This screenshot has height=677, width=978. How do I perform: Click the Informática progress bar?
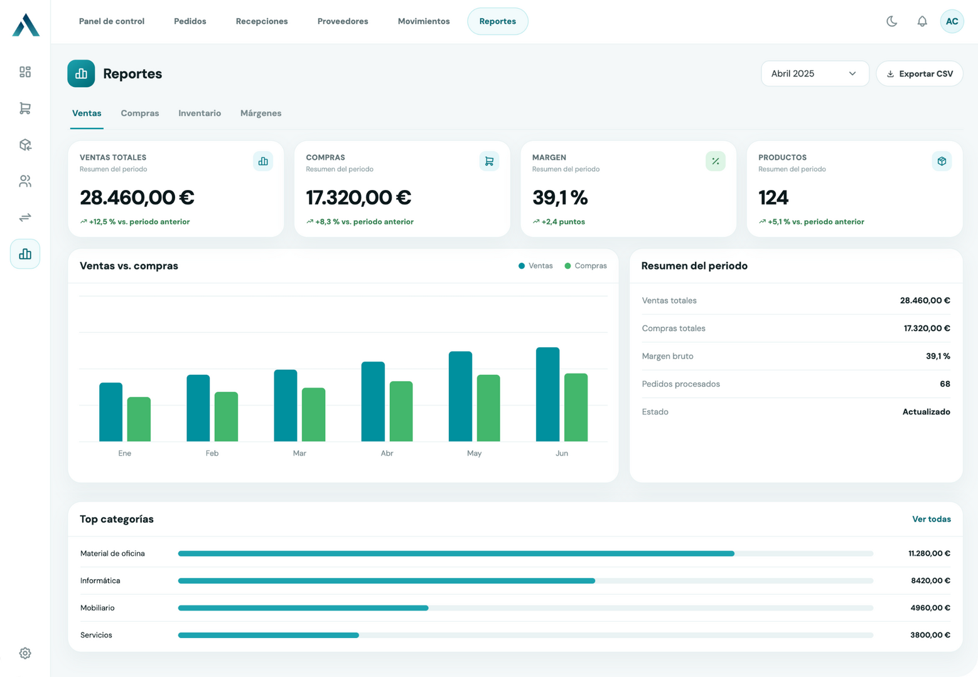click(x=525, y=581)
